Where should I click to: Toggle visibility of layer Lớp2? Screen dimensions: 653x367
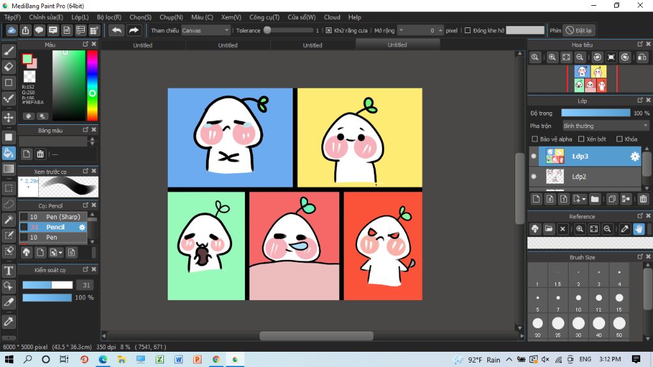pyautogui.click(x=534, y=176)
